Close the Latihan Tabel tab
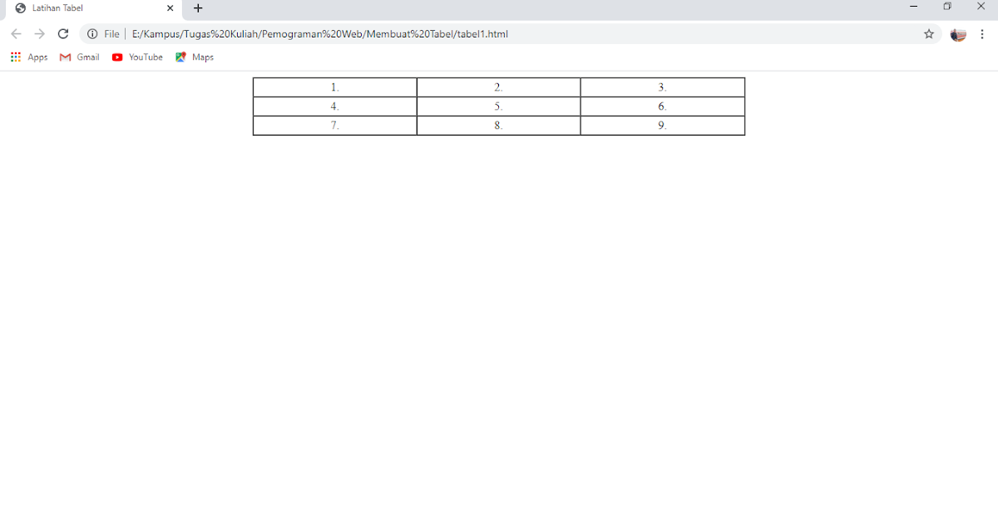This screenshot has width=998, height=524. (x=170, y=8)
